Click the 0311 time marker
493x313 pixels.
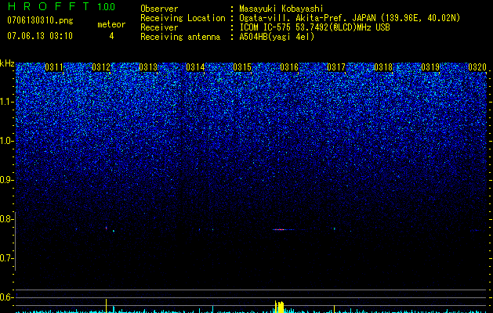coord(54,67)
